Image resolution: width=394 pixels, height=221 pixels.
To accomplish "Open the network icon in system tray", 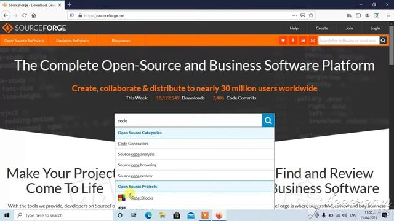I will click(338, 215).
